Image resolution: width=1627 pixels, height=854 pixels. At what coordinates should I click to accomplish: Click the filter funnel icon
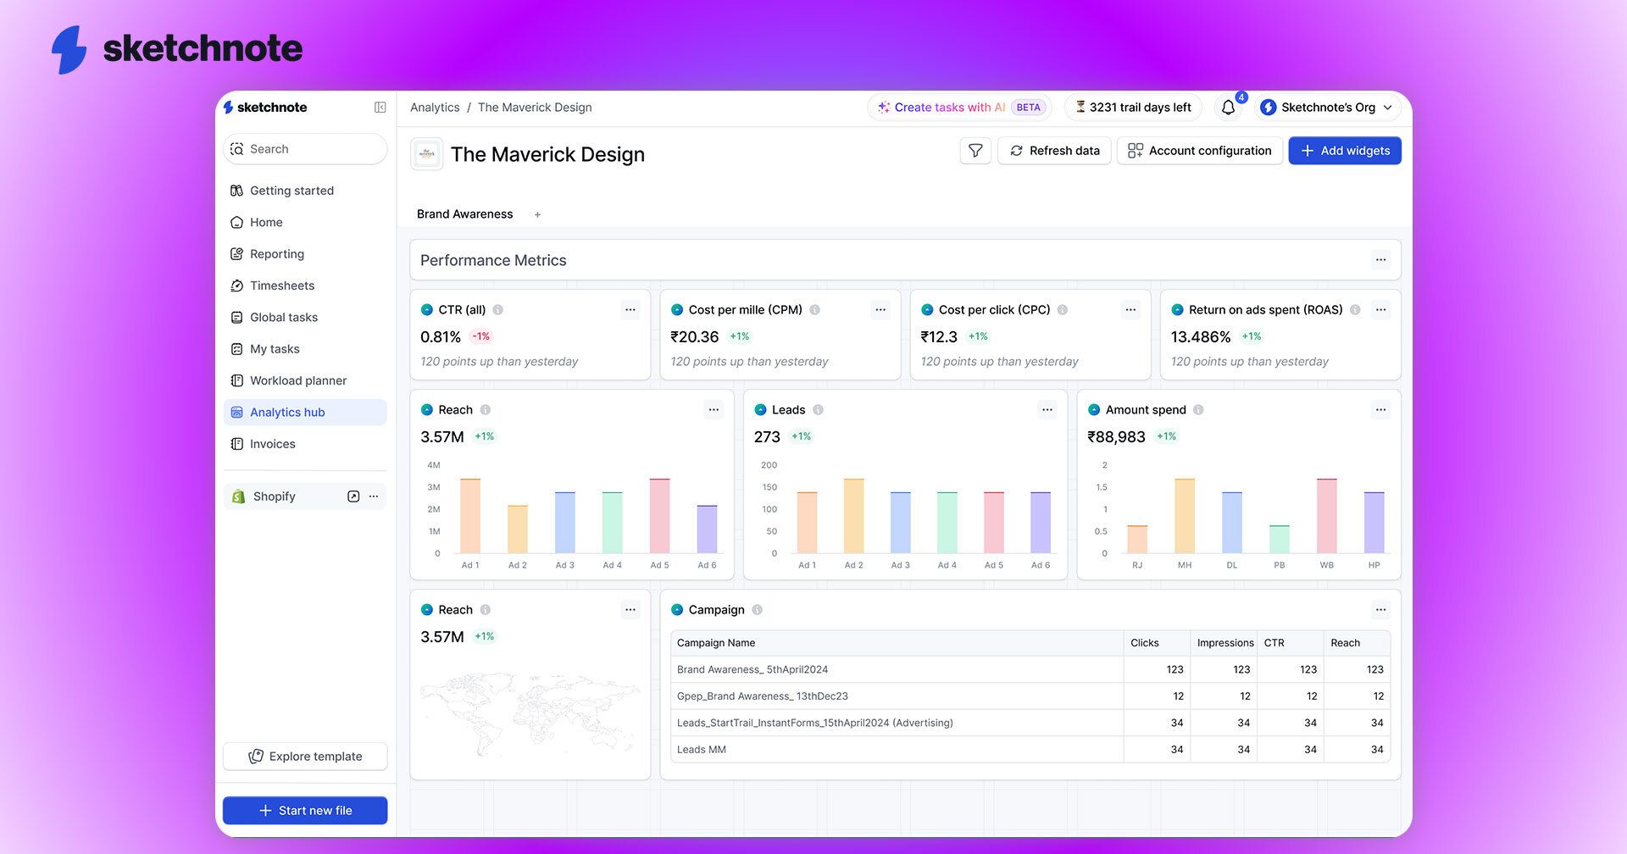point(975,151)
